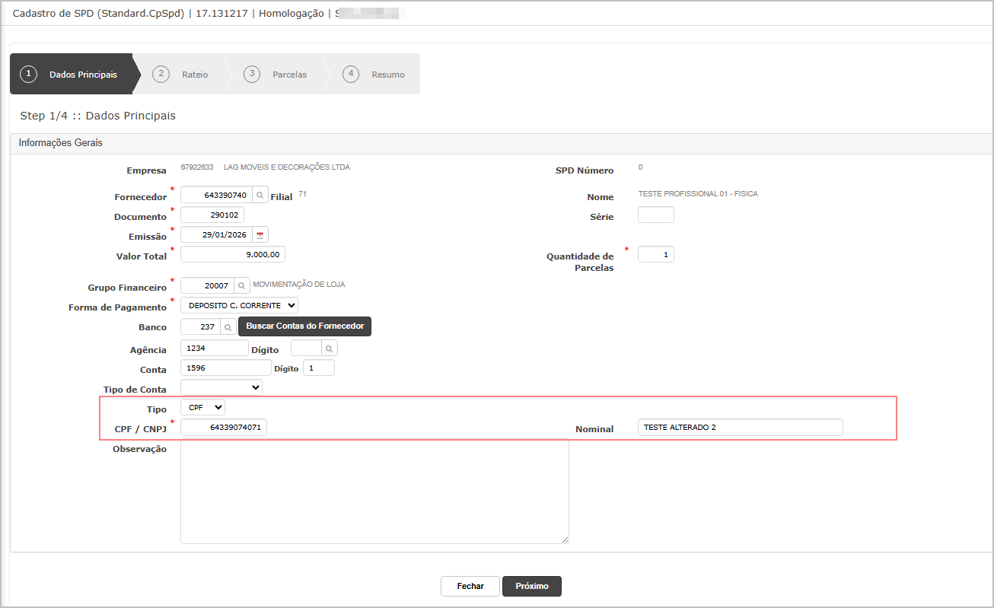Focus the Nominal input field

[740, 428]
